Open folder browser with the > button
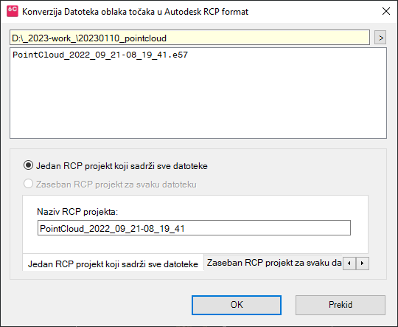 point(380,38)
